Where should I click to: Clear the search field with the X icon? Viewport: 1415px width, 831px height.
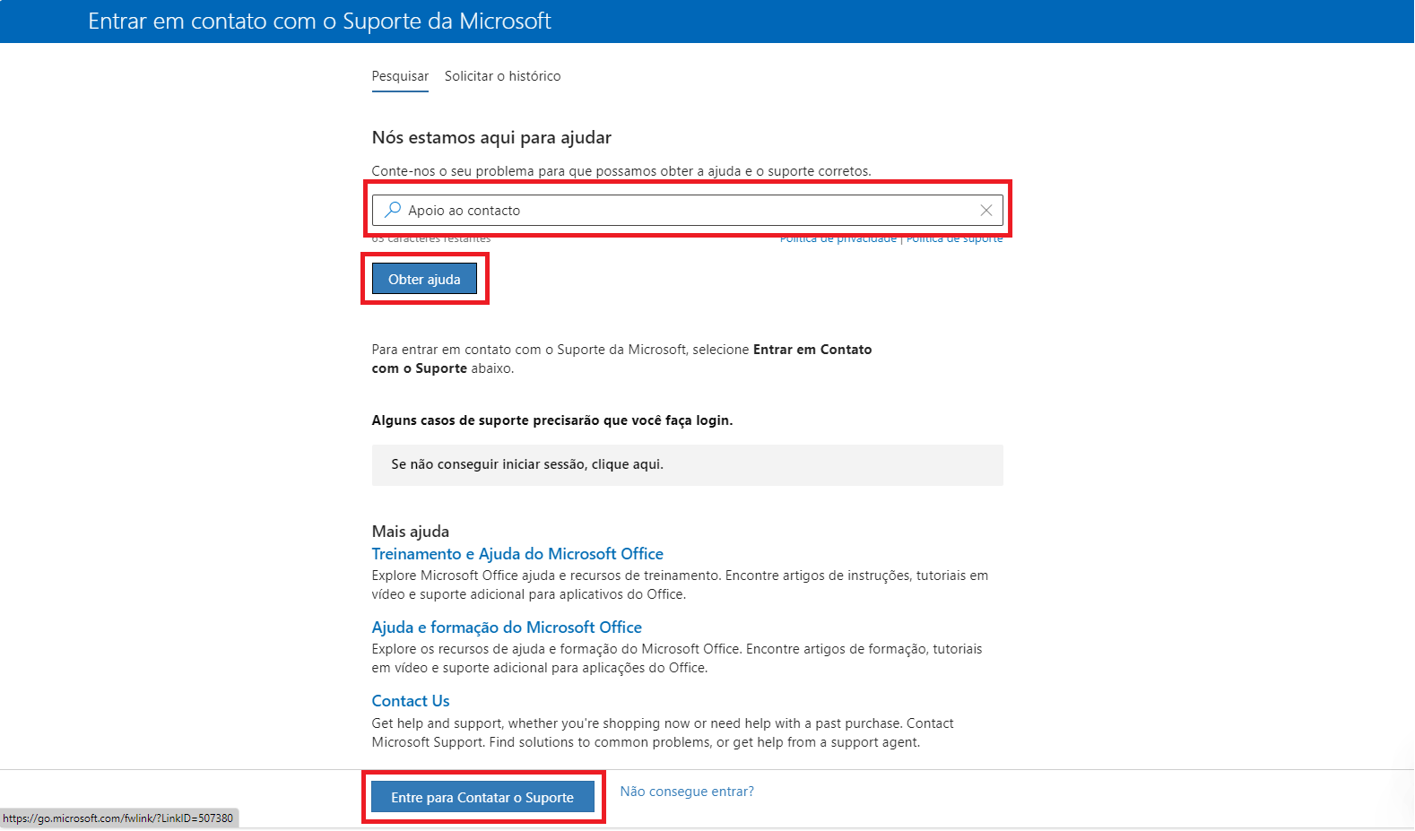[985, 210]
